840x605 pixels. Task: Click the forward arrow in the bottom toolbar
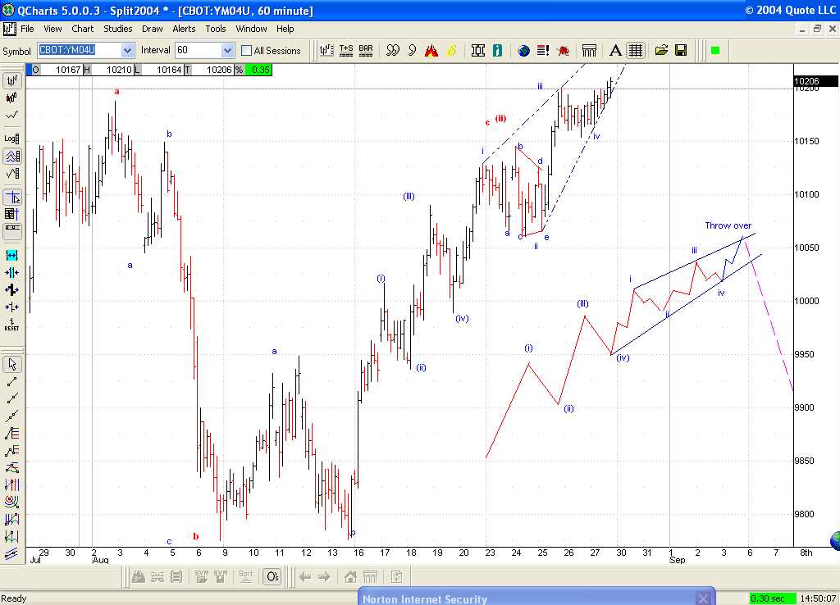point(324,576)
